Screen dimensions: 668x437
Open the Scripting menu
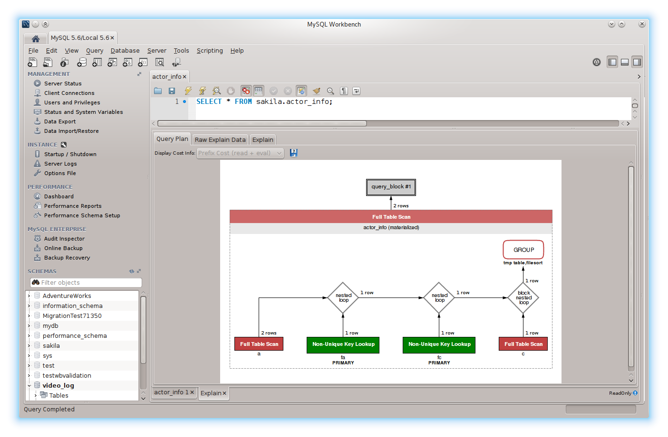pyautogui.click(x=210, y=50)
